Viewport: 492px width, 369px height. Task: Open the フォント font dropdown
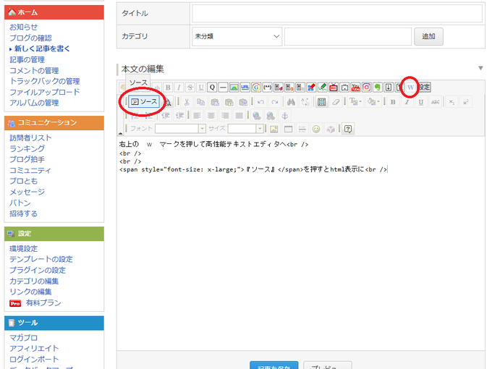pyautogui.click(x=180, y=128)
